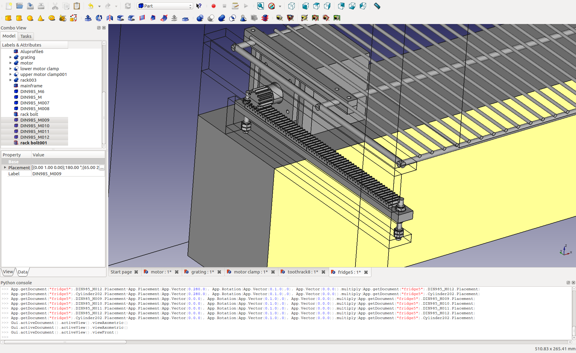576x353 pixels.
Task: Switch to axonometric view cube icon
Action: click(x=291, y=6)
